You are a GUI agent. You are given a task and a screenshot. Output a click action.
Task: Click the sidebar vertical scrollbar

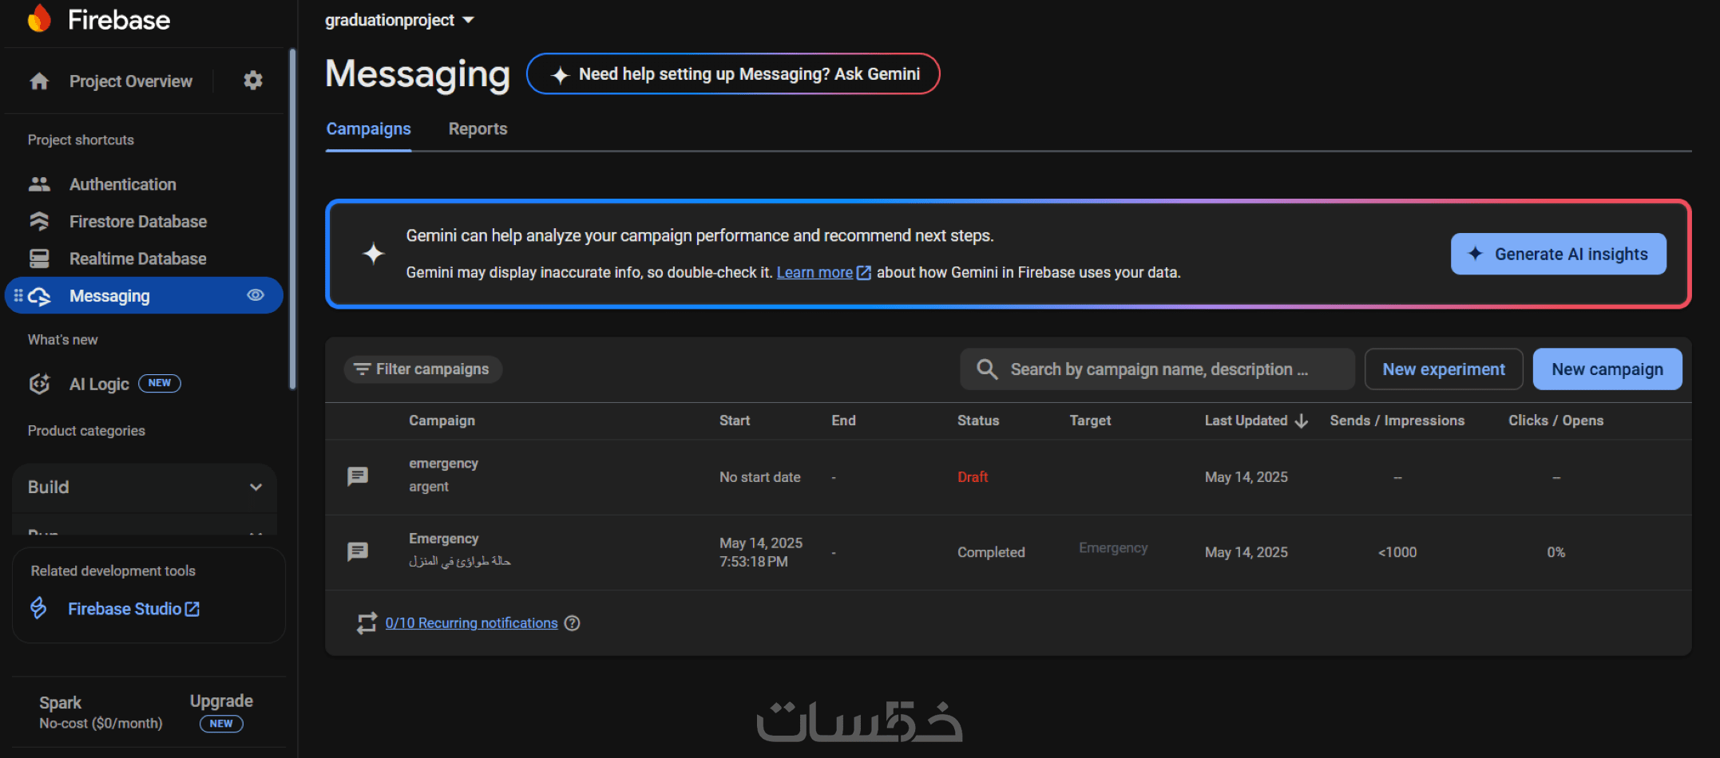click(293, 219)
